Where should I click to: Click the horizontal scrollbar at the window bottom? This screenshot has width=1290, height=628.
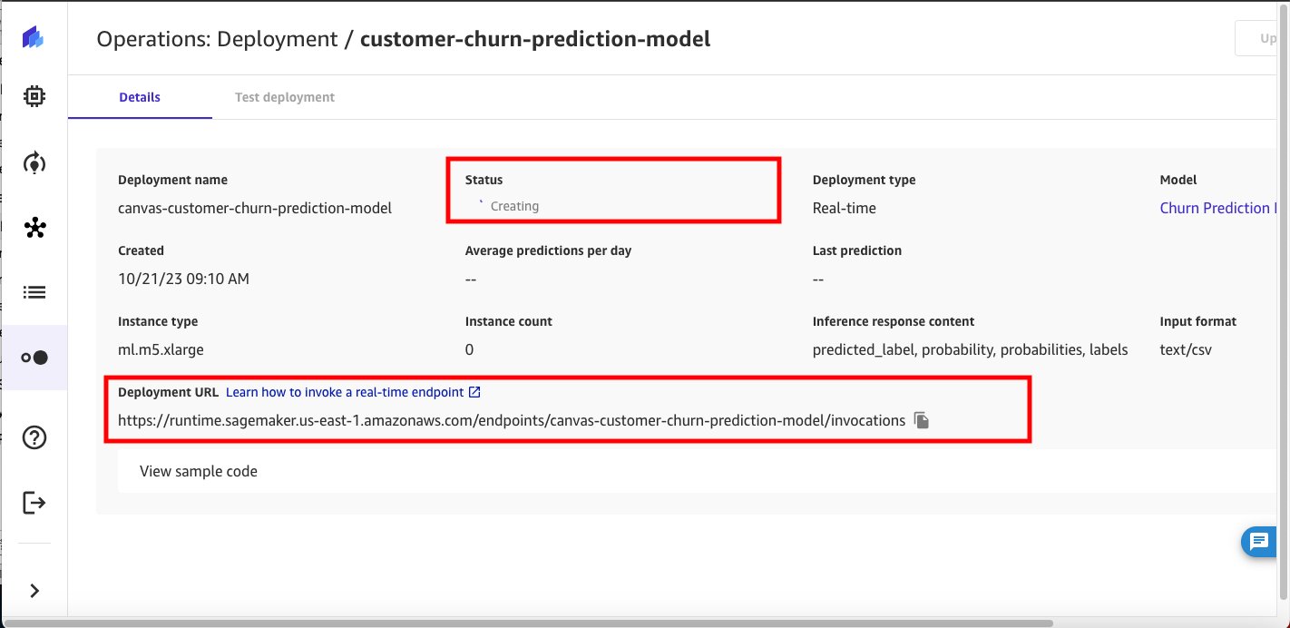[528, 623]
